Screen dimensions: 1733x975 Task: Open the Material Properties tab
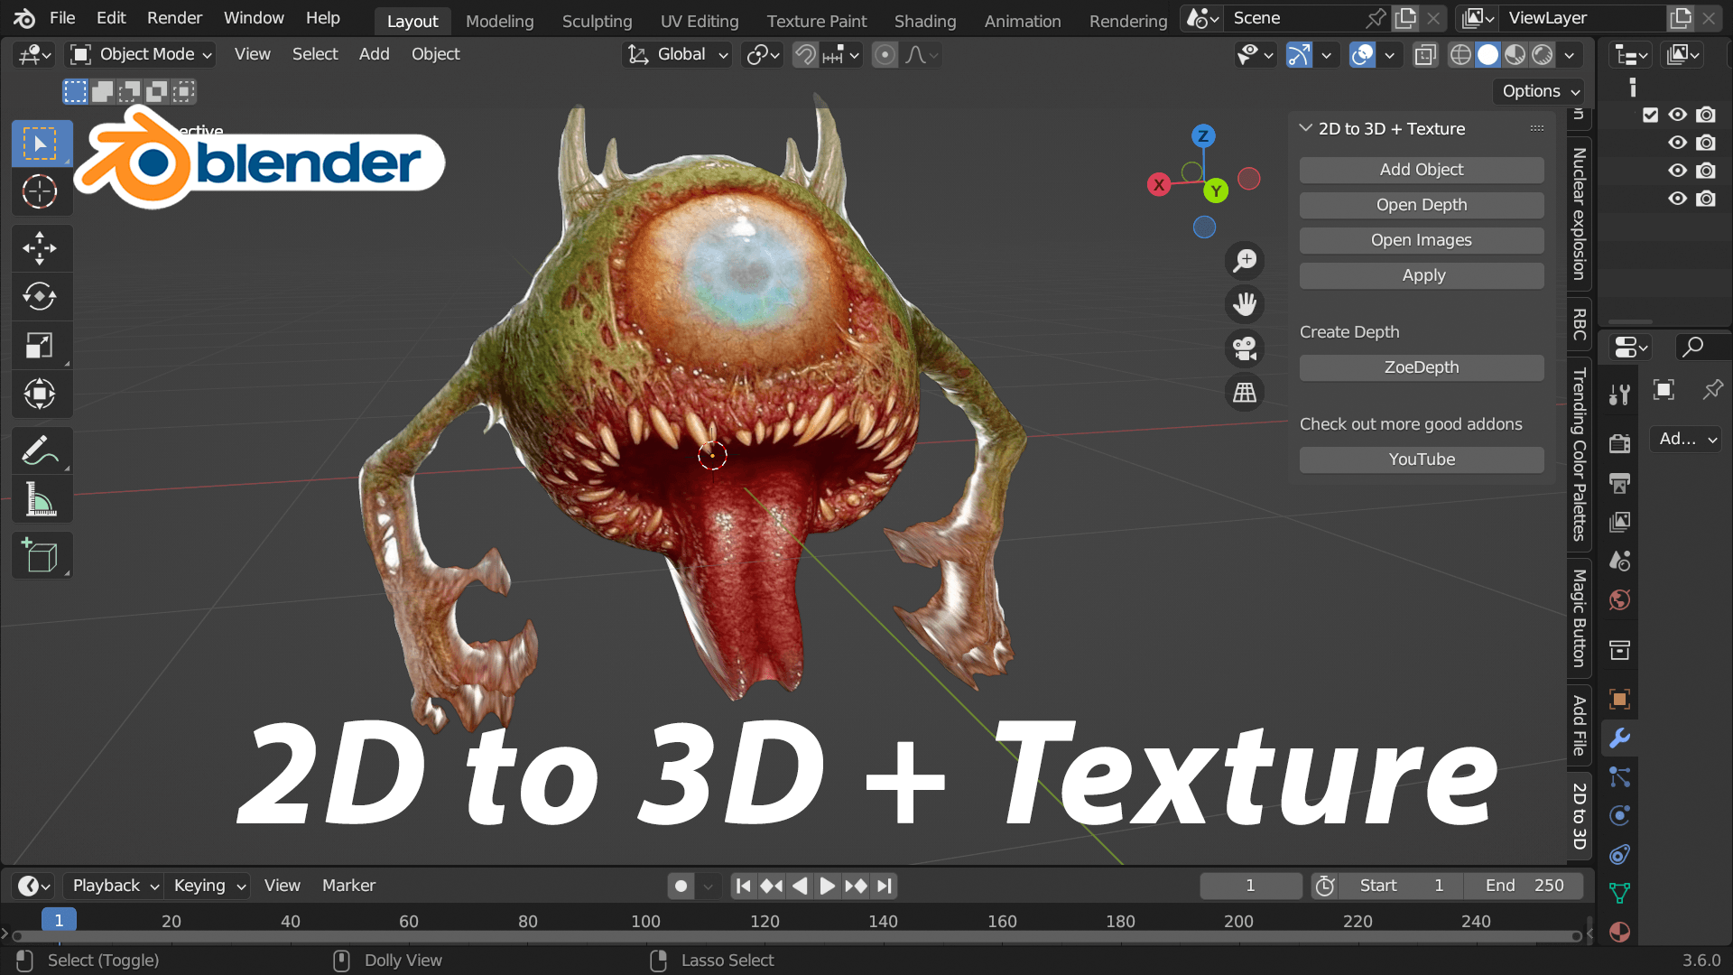[x=1619, y=932]
